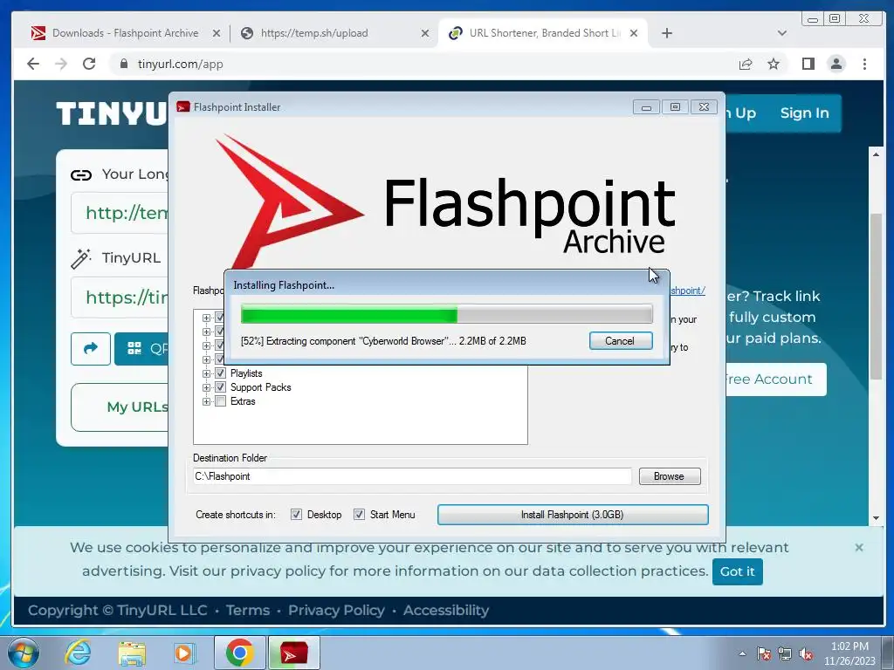The width and height of the screenshot is (894, 670).
Task: Toggle the Playlists component checkbox
Action: click(220, 373)
